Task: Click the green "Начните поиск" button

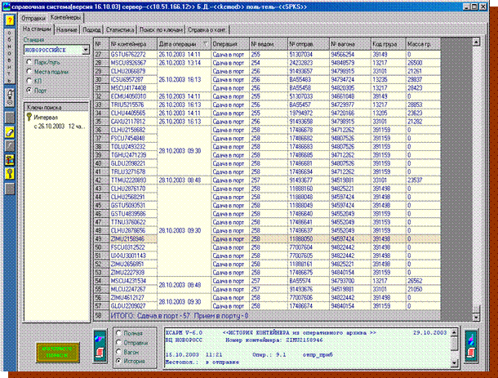Action: point(57,352)
